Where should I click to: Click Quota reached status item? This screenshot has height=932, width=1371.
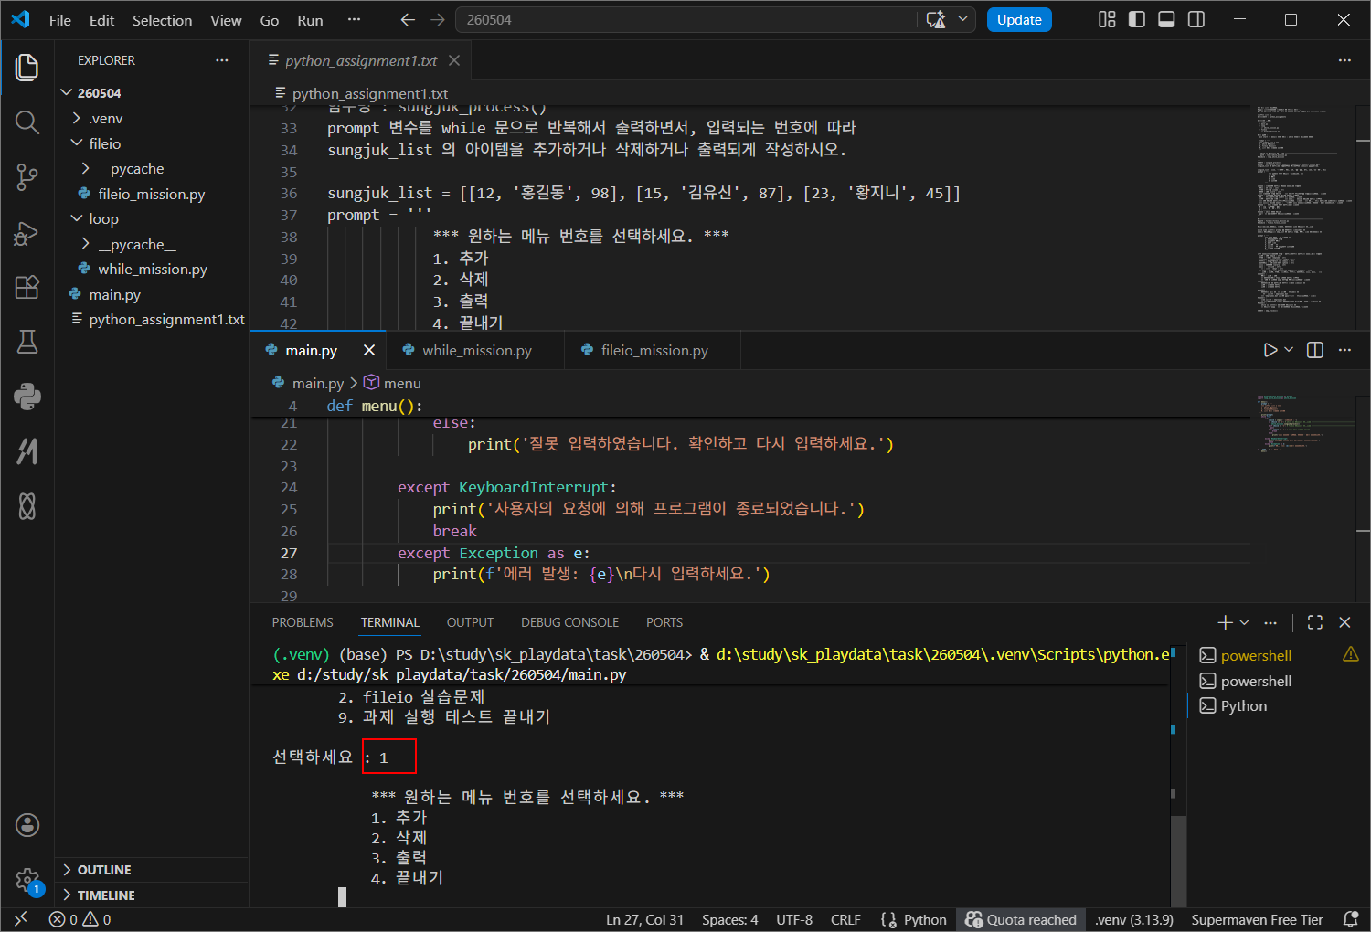1021,919
